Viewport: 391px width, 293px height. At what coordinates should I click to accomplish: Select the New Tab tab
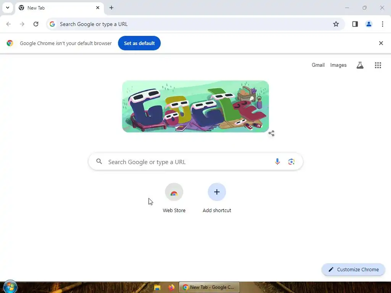tap(59, 8)
